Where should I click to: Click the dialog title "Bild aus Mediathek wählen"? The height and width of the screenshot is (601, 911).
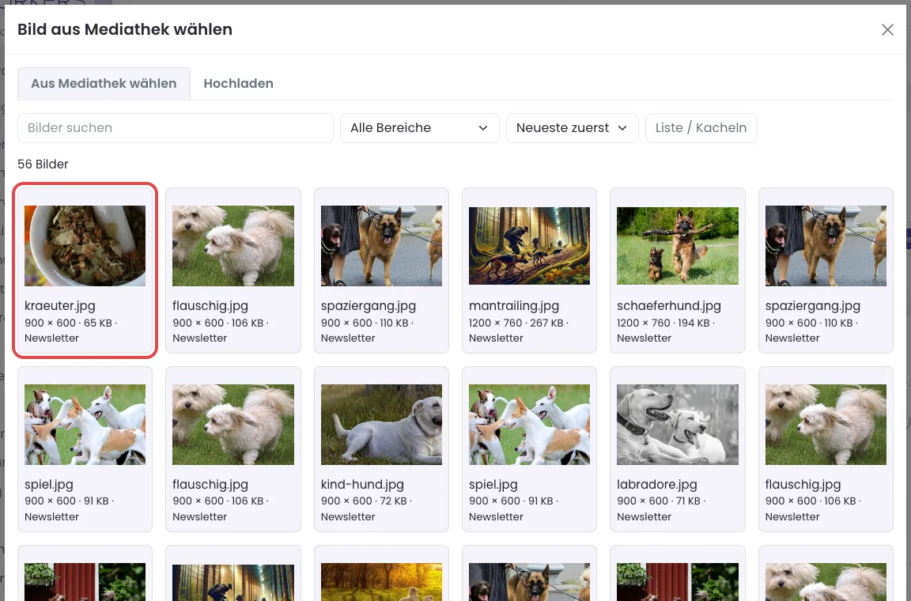(125, 29)
